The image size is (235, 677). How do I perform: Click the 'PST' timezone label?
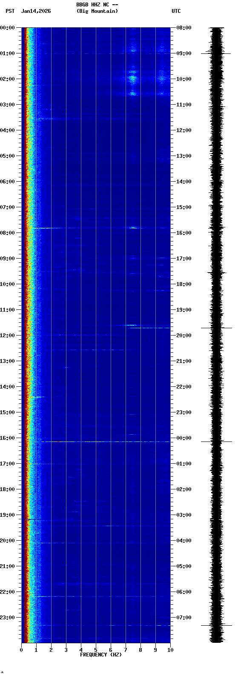coord(10,11)
